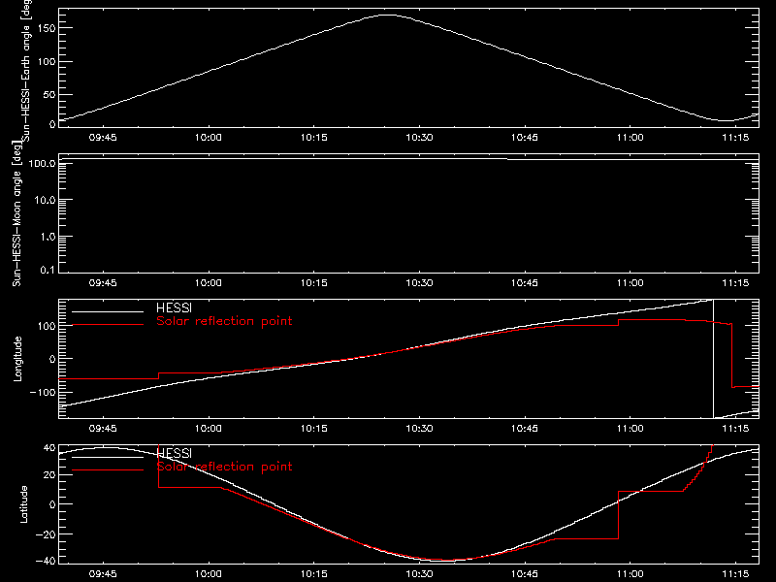The height and width of the screenshot is (582, 776).
Task: Click the -20 tick in Latitude plot
Action: pos(46,534)
